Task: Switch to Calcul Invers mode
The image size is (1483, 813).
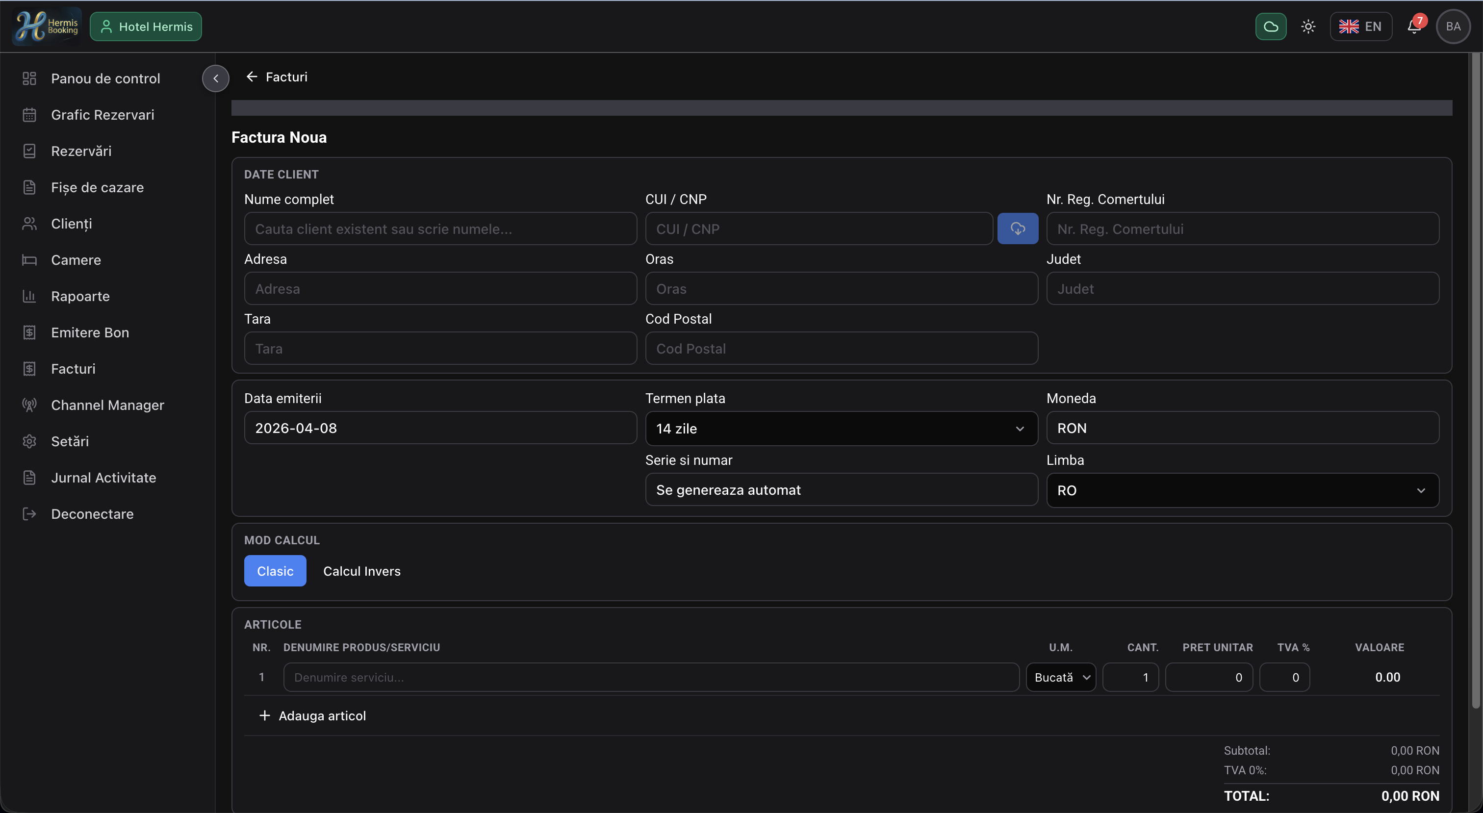Action: [x=361, y=571]
